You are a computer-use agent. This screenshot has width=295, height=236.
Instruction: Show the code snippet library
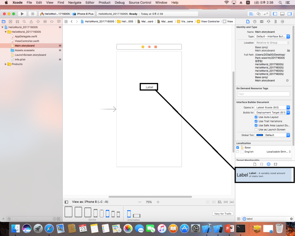coord(262,164)
